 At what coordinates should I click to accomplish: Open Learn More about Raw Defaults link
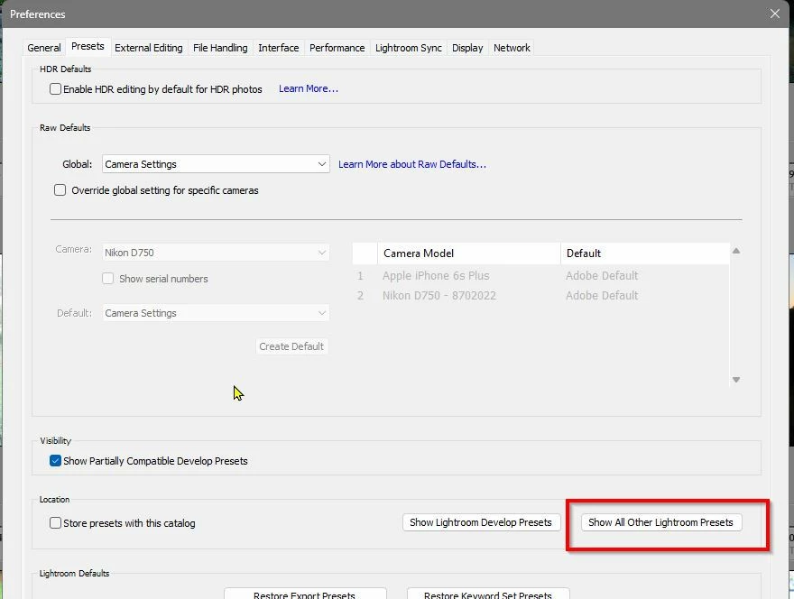click(x=412, y=164)
